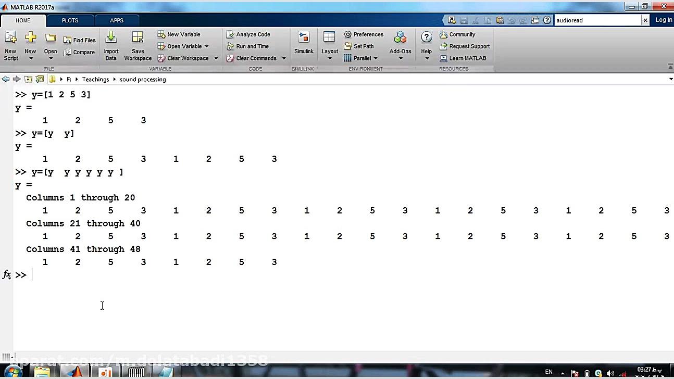
Task: Click the copy icon in quick access toolbar
Action: coord(488,20)
